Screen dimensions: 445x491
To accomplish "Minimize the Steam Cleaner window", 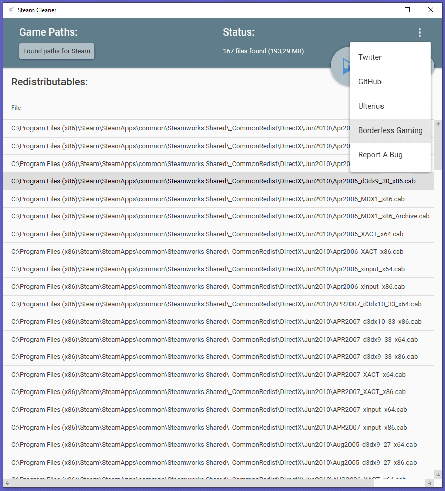I will [x=385, y=10].
